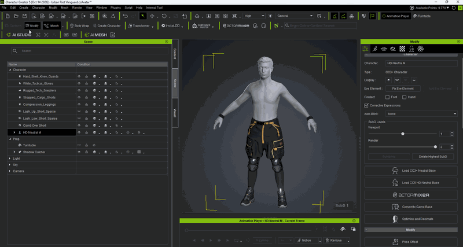
Task: Enable the Foot contact checkbox
Action: pos(387,97)
